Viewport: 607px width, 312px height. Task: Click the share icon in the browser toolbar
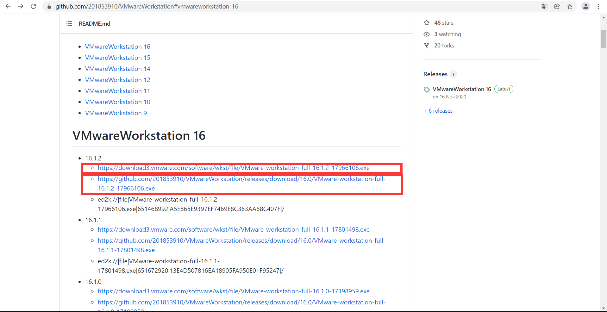coord(557,6)
